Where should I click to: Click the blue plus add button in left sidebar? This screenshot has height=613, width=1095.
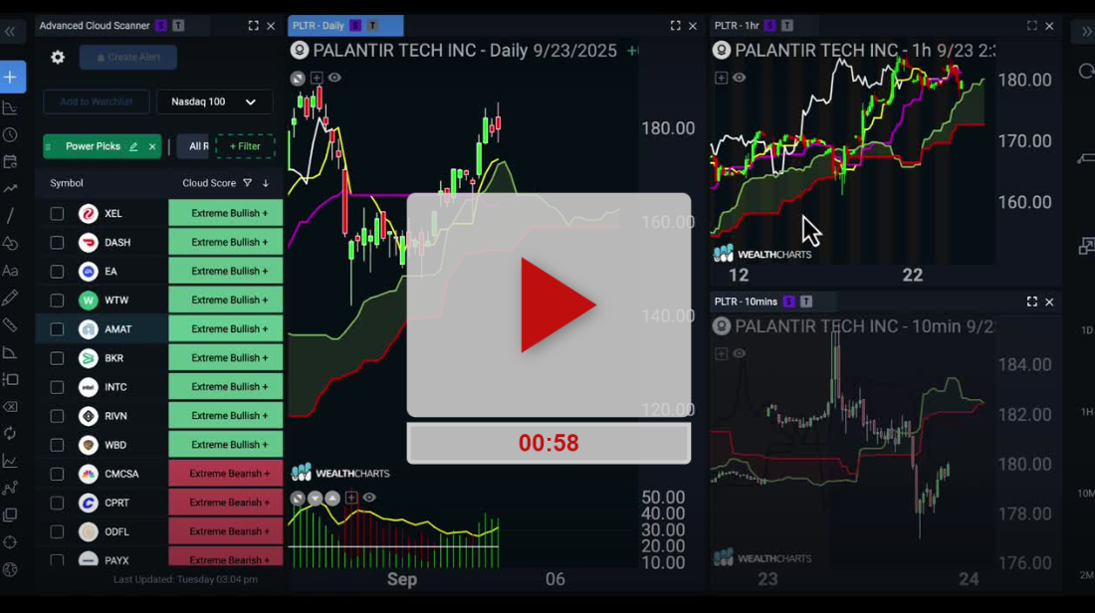point(12,77)
